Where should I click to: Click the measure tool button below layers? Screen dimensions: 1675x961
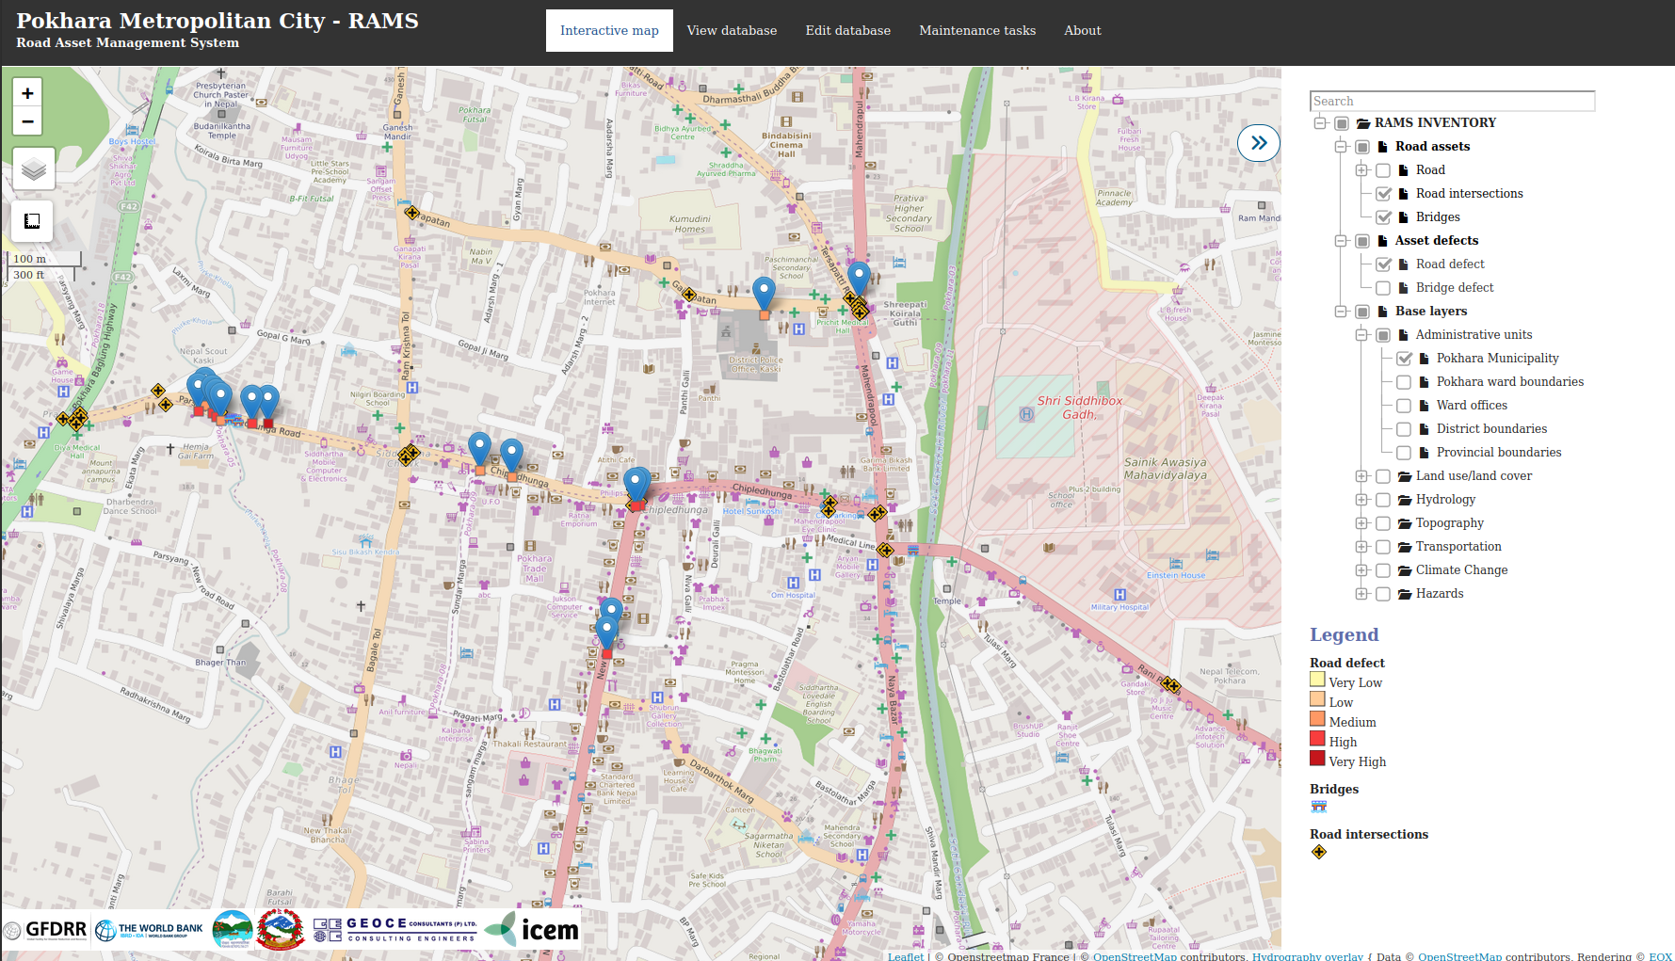(x=32, y=221)
